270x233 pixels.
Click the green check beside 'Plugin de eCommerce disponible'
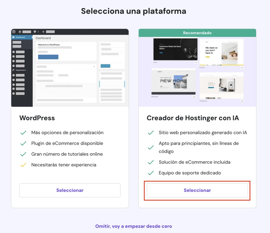[x=23, y=143]
